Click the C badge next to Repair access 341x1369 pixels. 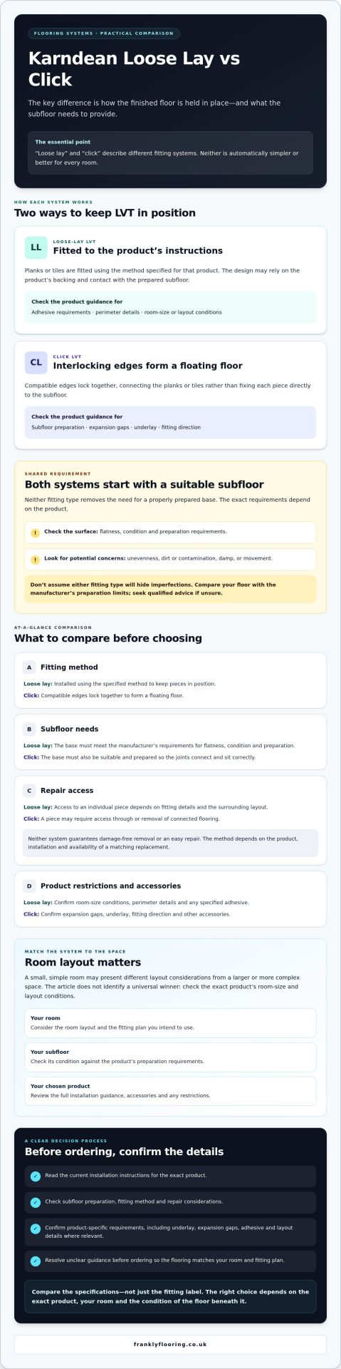pyautogui.click(x=29, y=790)
